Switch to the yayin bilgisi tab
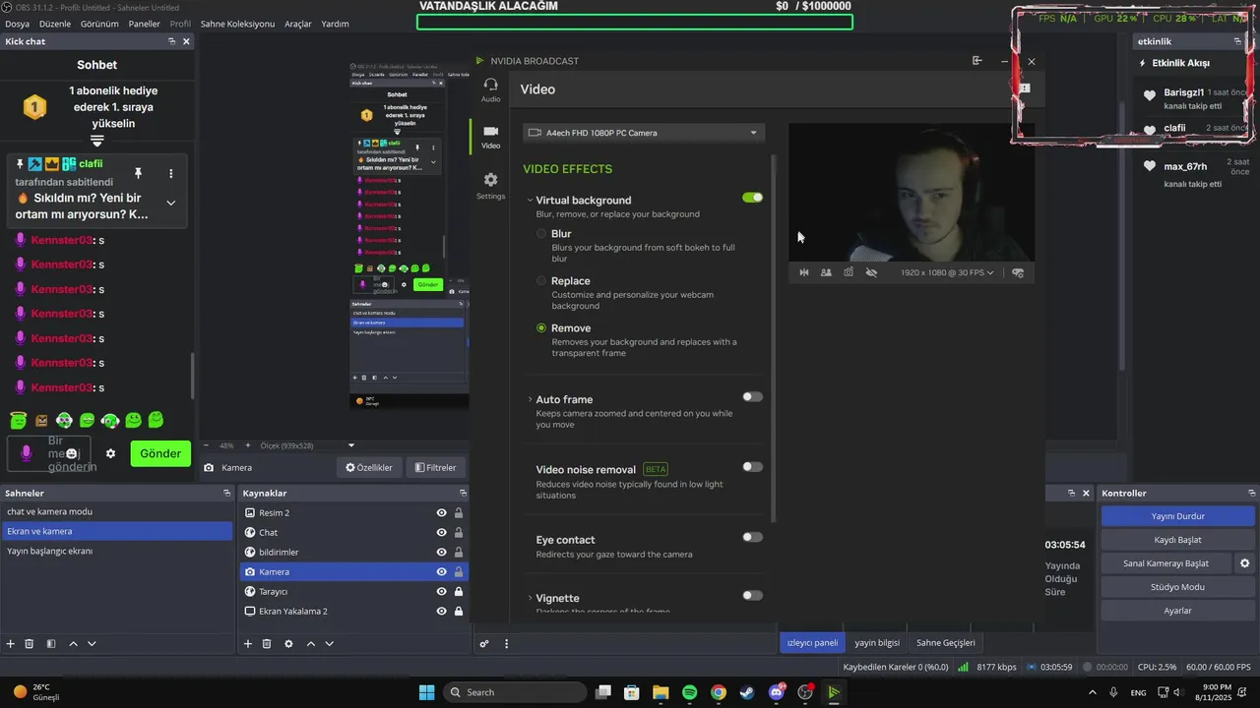This screenshot has width=1260, height=708. coord(877,643)
